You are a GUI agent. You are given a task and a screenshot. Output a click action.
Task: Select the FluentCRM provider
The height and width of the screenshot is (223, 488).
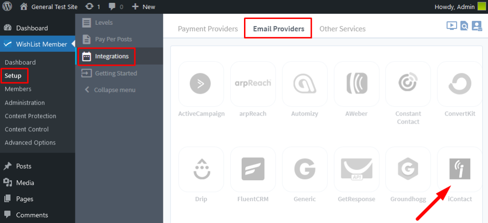coord(253,170)
